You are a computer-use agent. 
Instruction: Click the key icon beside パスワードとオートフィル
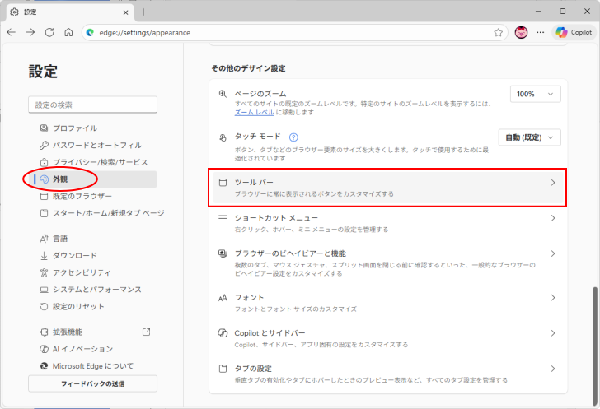point(44,146)
